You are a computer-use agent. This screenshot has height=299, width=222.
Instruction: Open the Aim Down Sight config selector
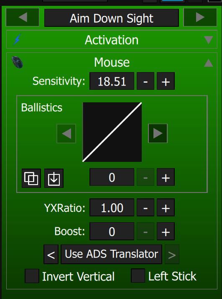[112, 18]
